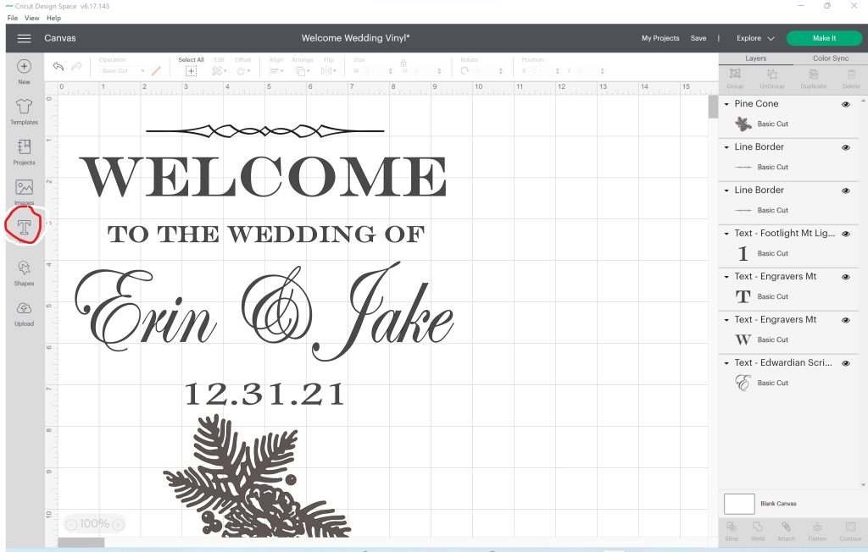
Task: Click the Rotate icon in toolbar
Action: 465,71
